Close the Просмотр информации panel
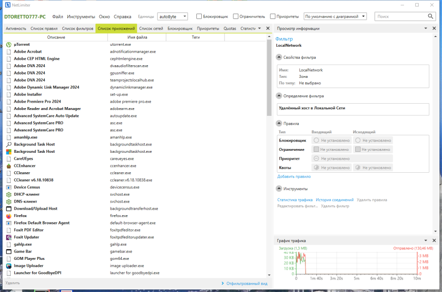 434,28
